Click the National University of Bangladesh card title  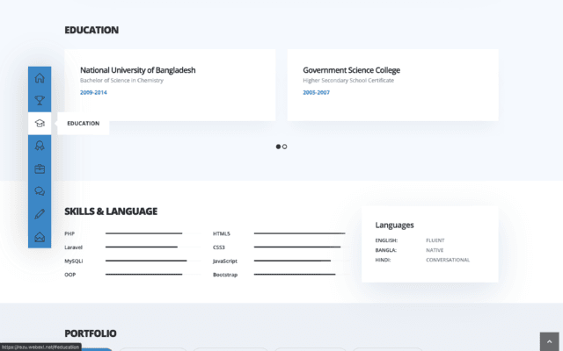[137, 69]
